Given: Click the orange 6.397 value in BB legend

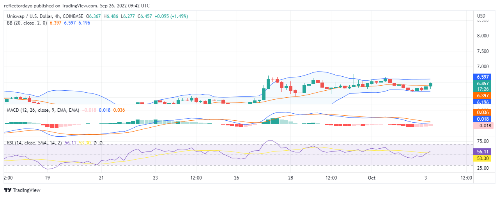Looking at the screenshot, I should tap(56, 23).
